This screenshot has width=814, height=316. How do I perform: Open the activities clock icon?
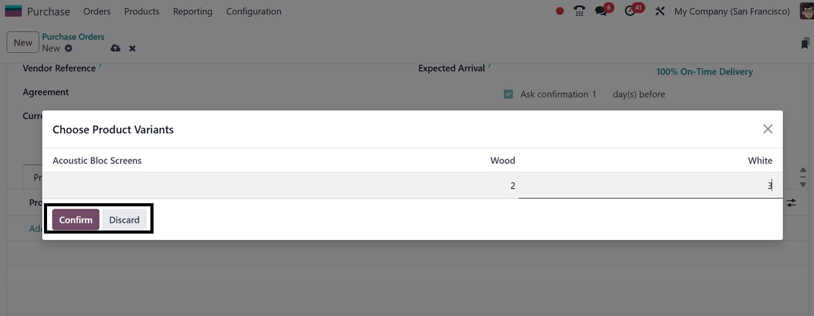click(x=630, y=11)
